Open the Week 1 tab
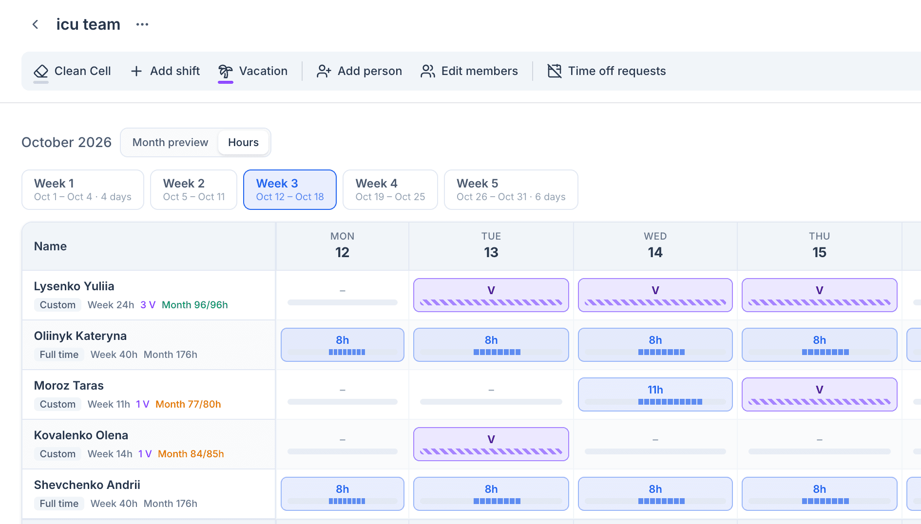 (x=83, y=190)
